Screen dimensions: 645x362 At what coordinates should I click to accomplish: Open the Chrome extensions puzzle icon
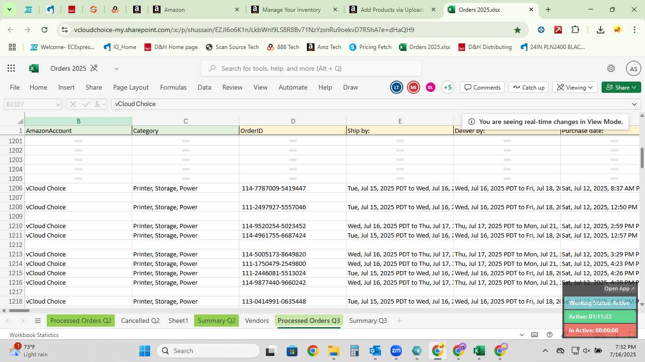[x=575, y=30]
